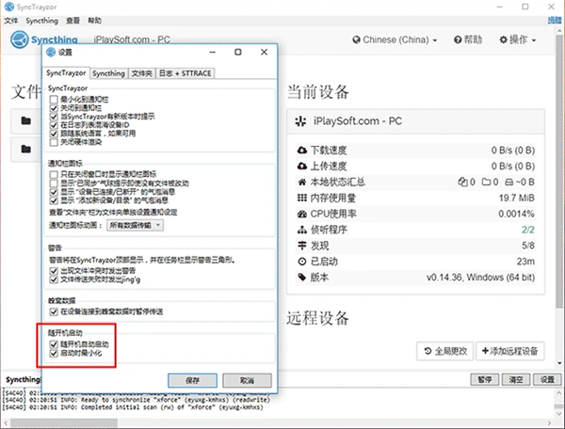Click the horizontal scrollbar thumb of the log
This screenshot has width=565, height=429.
click(64, 422)
